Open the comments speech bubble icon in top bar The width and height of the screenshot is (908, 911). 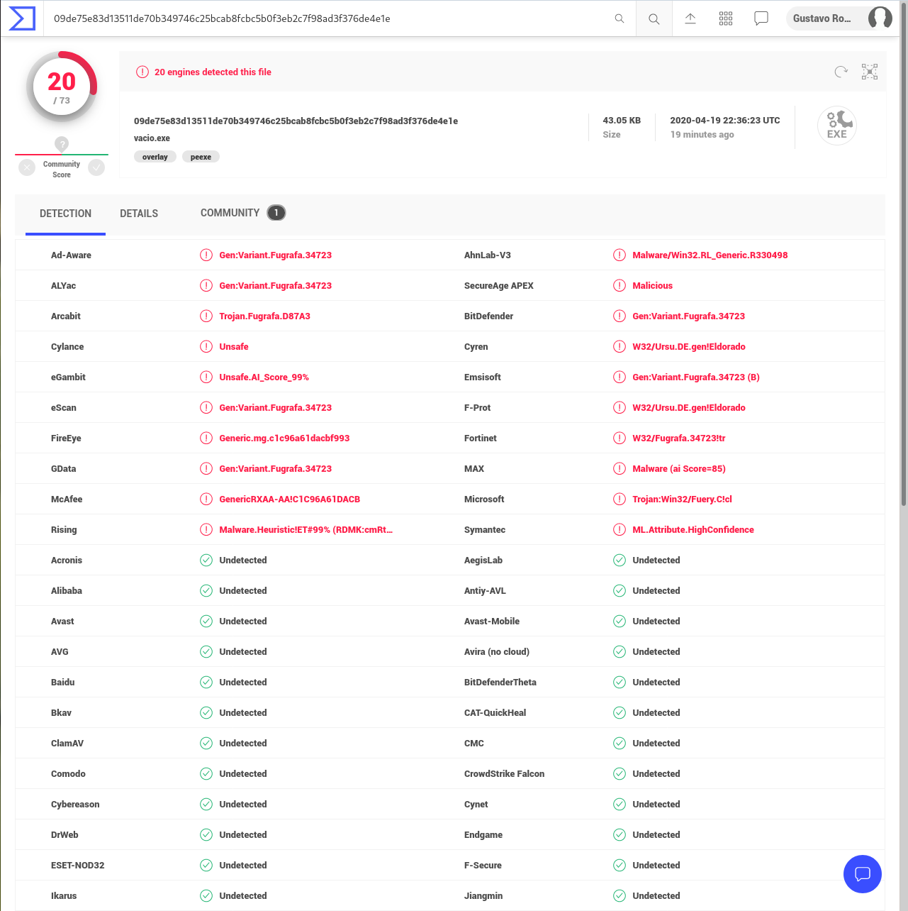761,18
